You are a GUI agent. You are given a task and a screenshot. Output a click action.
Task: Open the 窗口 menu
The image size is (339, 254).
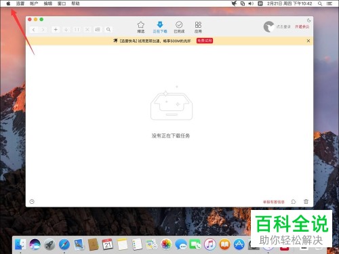pos(62,3)
